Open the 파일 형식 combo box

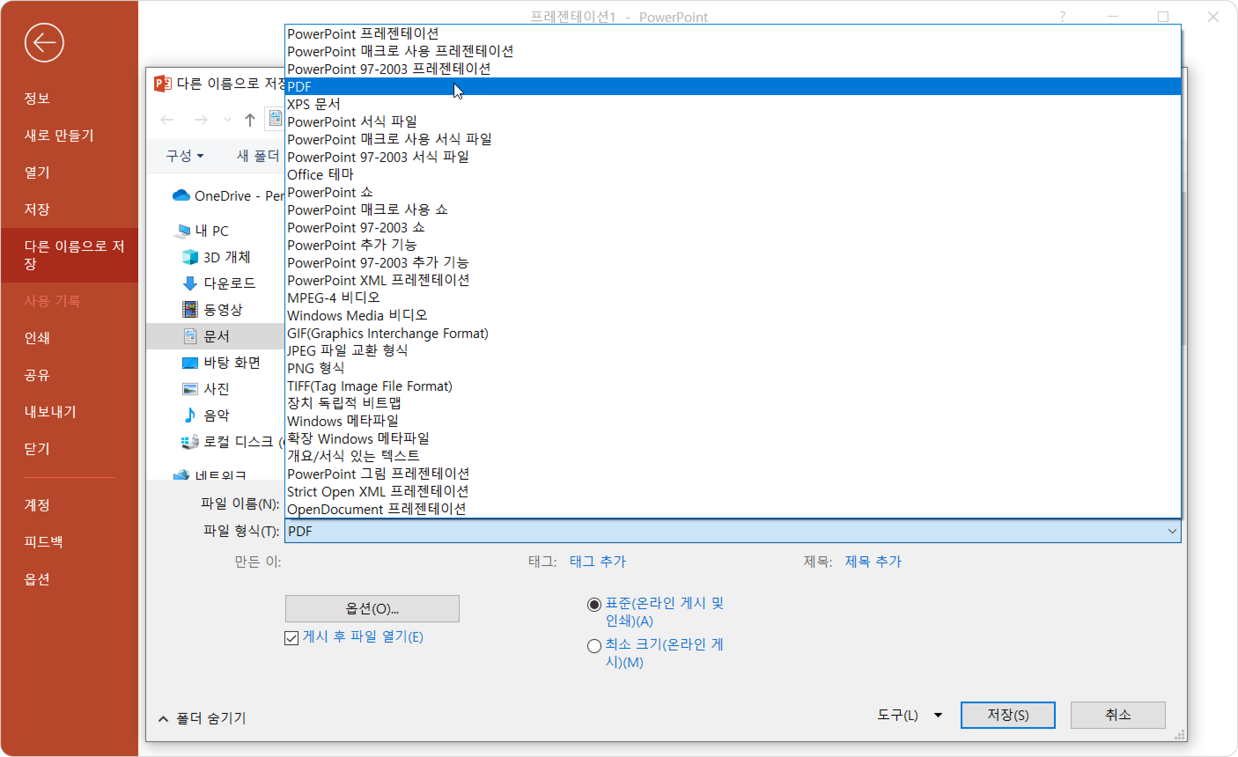[x=733, y=531]
